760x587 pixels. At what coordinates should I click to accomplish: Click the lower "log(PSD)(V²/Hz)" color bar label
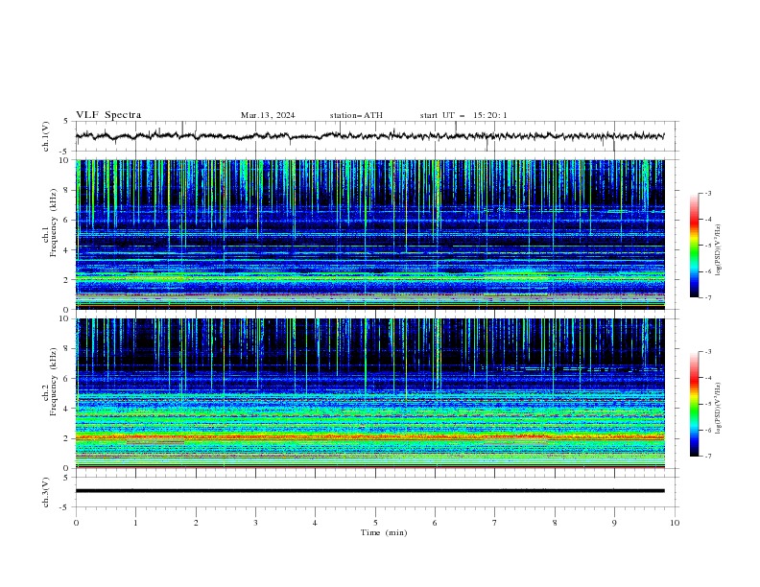719,409
